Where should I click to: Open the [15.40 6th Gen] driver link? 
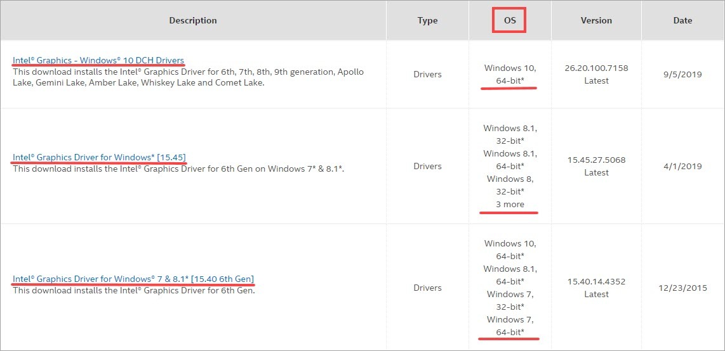coord(133,279)
